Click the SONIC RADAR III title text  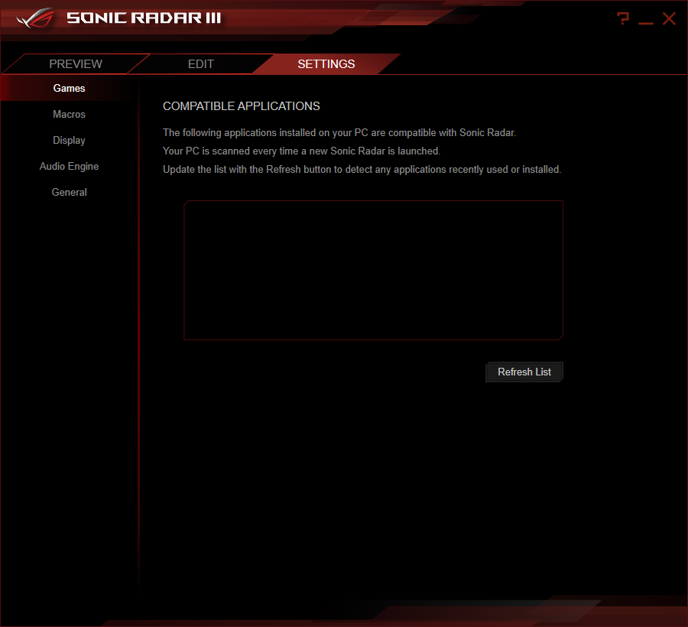144,18
